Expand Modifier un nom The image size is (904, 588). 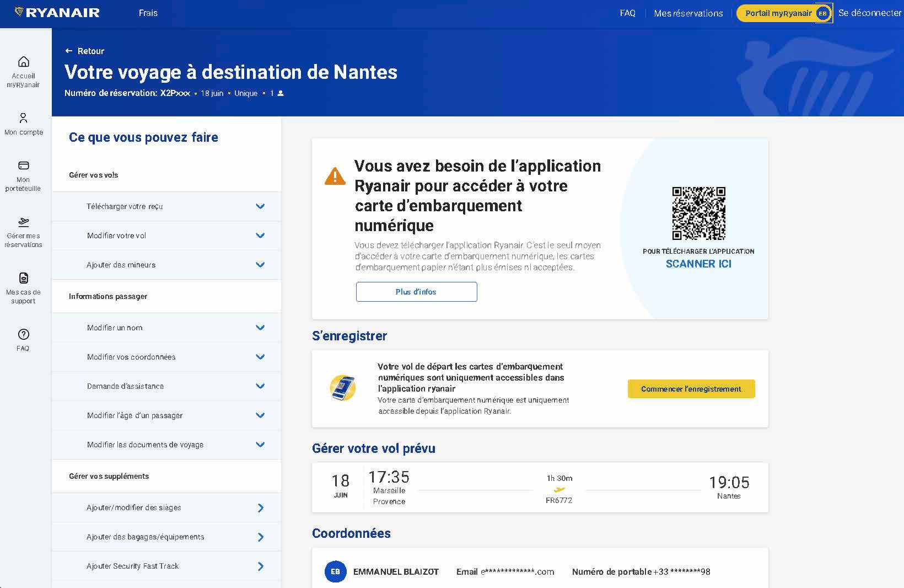coord(166,328)
